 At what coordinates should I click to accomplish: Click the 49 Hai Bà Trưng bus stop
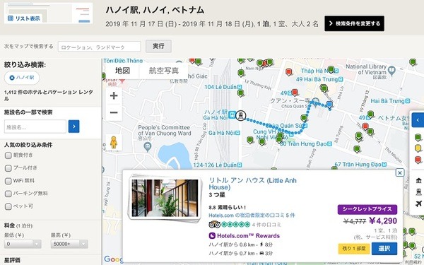click(341, 79)
